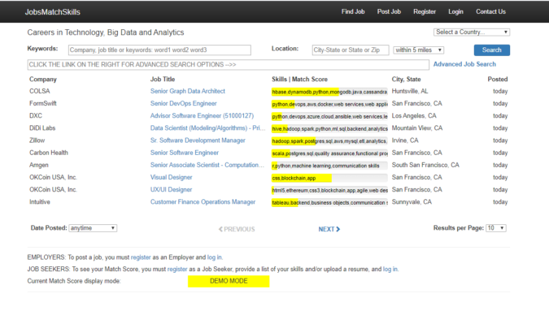Open the Select a Country dropdown
The width and height of the screenshot is (549, 311).
[472, 32]
